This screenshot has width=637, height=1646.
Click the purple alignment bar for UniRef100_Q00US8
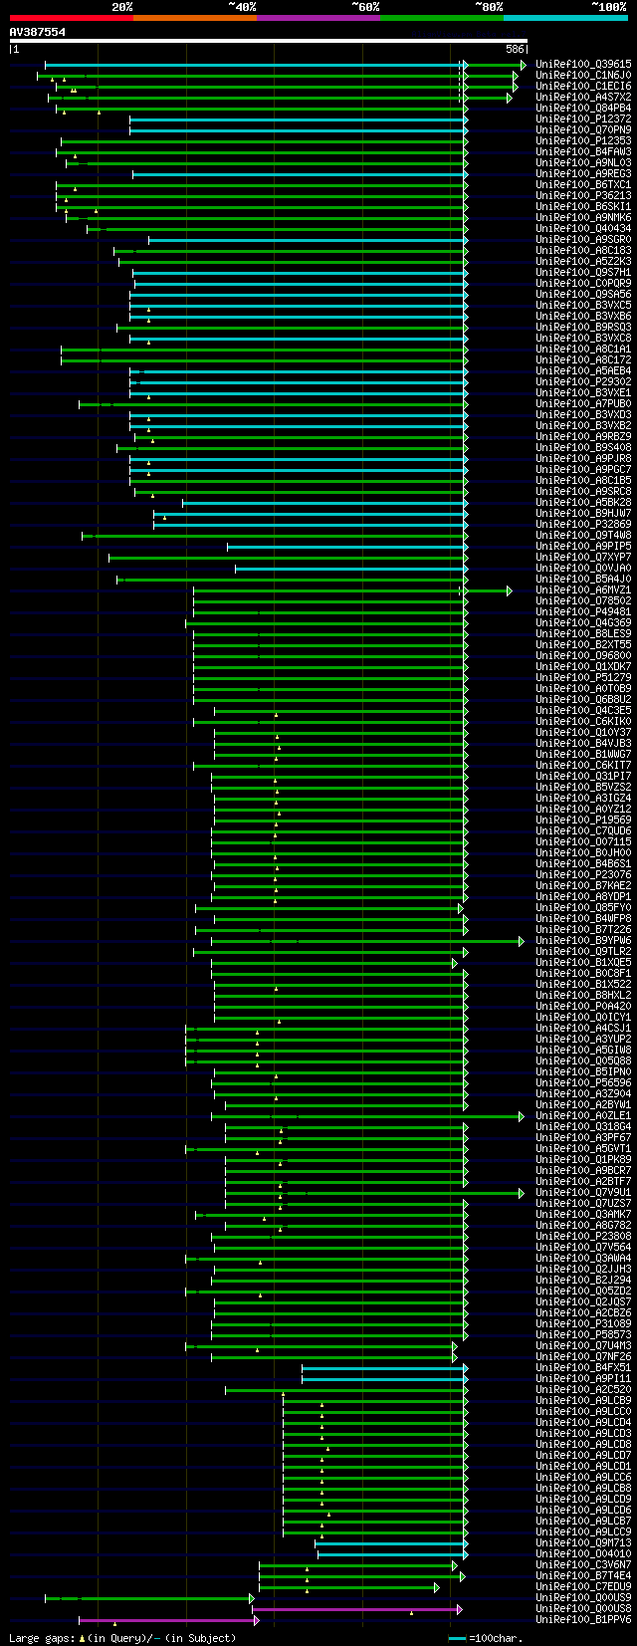click(x=355, y=1609)
